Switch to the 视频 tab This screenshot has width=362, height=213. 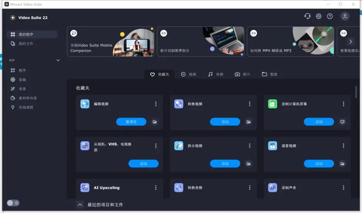click(x=189, y=74)
